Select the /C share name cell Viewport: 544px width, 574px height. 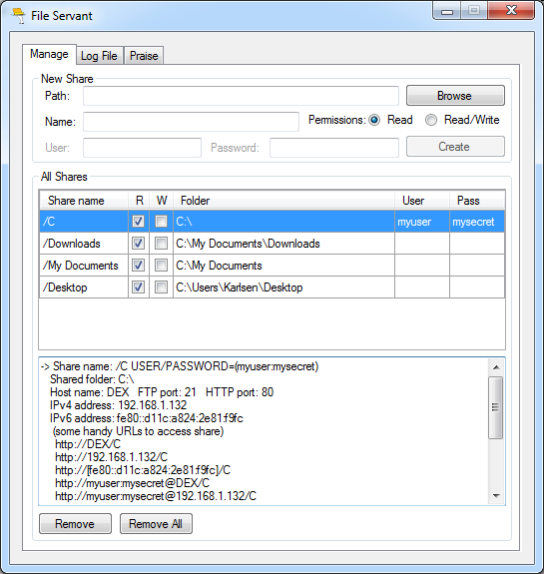click(84, 221)
